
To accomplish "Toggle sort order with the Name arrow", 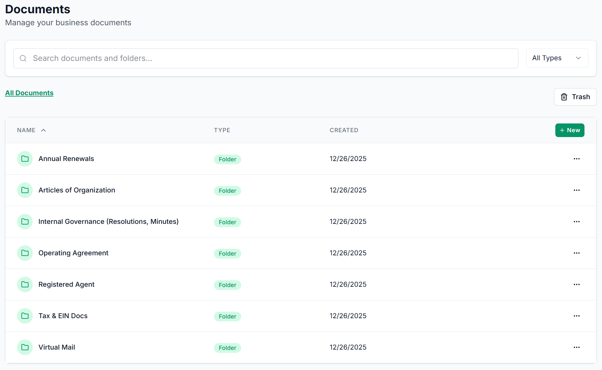I will point(43,130).
